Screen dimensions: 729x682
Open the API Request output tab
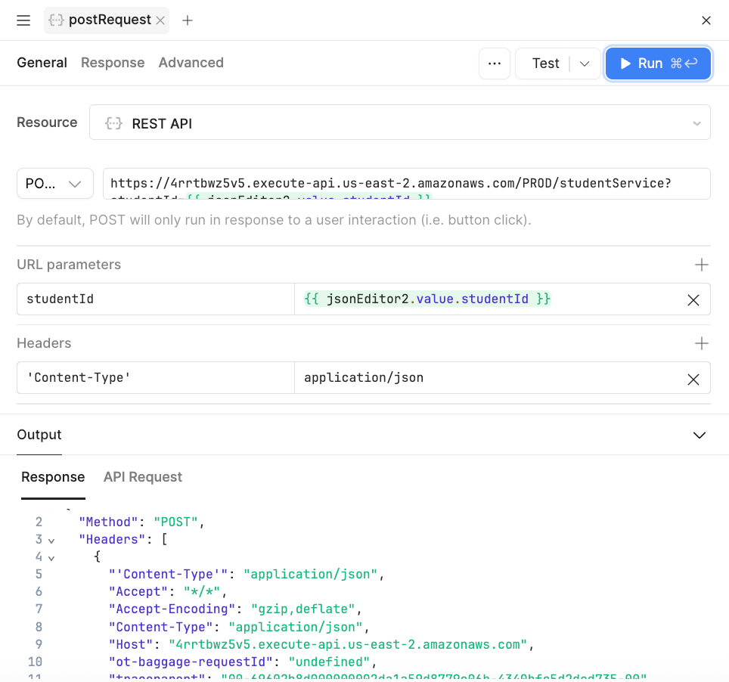[x=142, y=477]
